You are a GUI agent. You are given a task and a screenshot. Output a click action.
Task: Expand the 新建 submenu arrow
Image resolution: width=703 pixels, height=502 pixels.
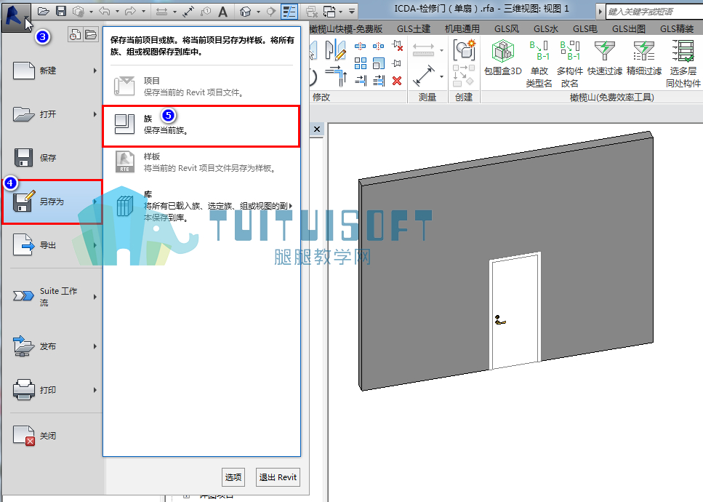point(95,71)
